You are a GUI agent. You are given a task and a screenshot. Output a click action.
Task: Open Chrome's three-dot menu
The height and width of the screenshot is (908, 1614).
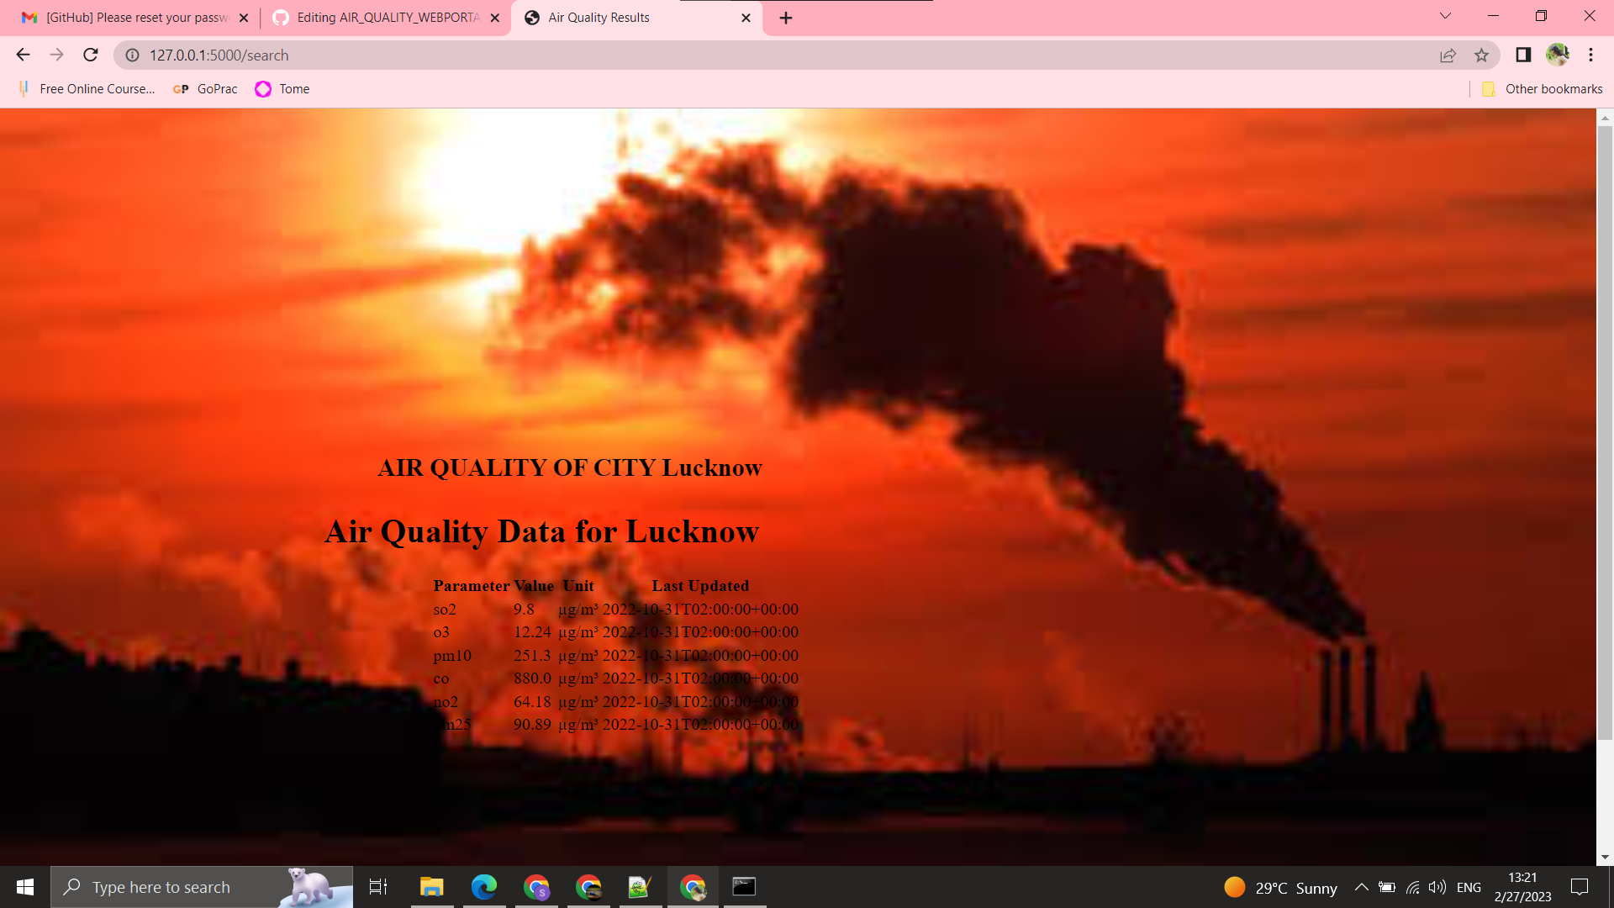click(1590, 55)
